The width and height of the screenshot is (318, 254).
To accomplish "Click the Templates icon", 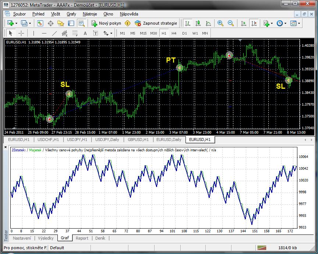I will click(293, 23).
